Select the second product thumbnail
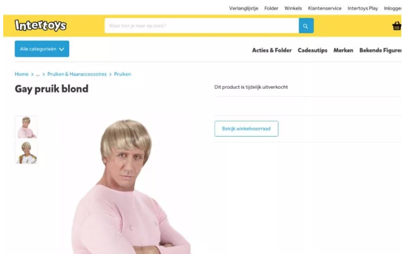Image resolution: width=403 pixels, height=254 pixels. coord(26,152)
